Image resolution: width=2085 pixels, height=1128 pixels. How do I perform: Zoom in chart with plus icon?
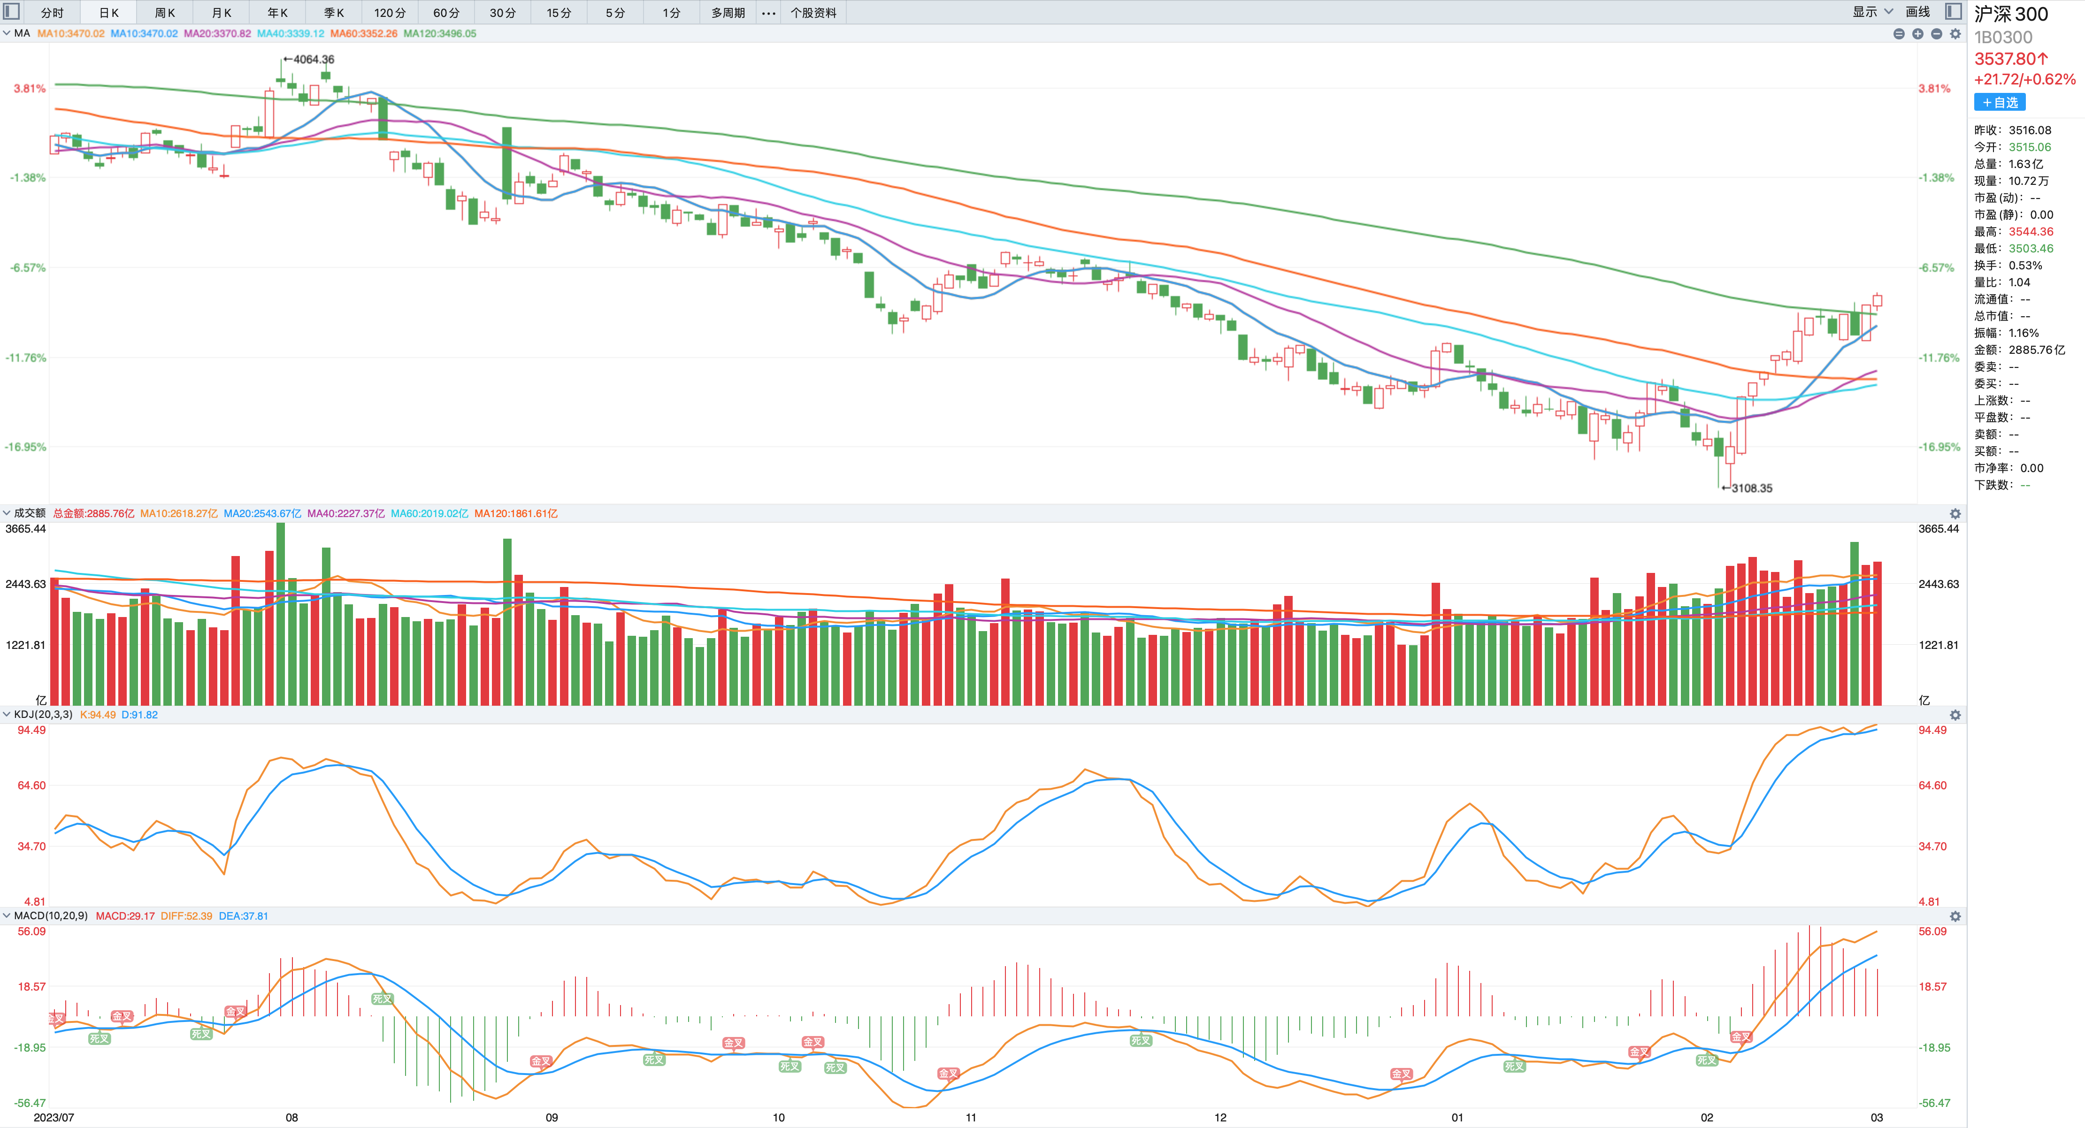(1917, 33)
